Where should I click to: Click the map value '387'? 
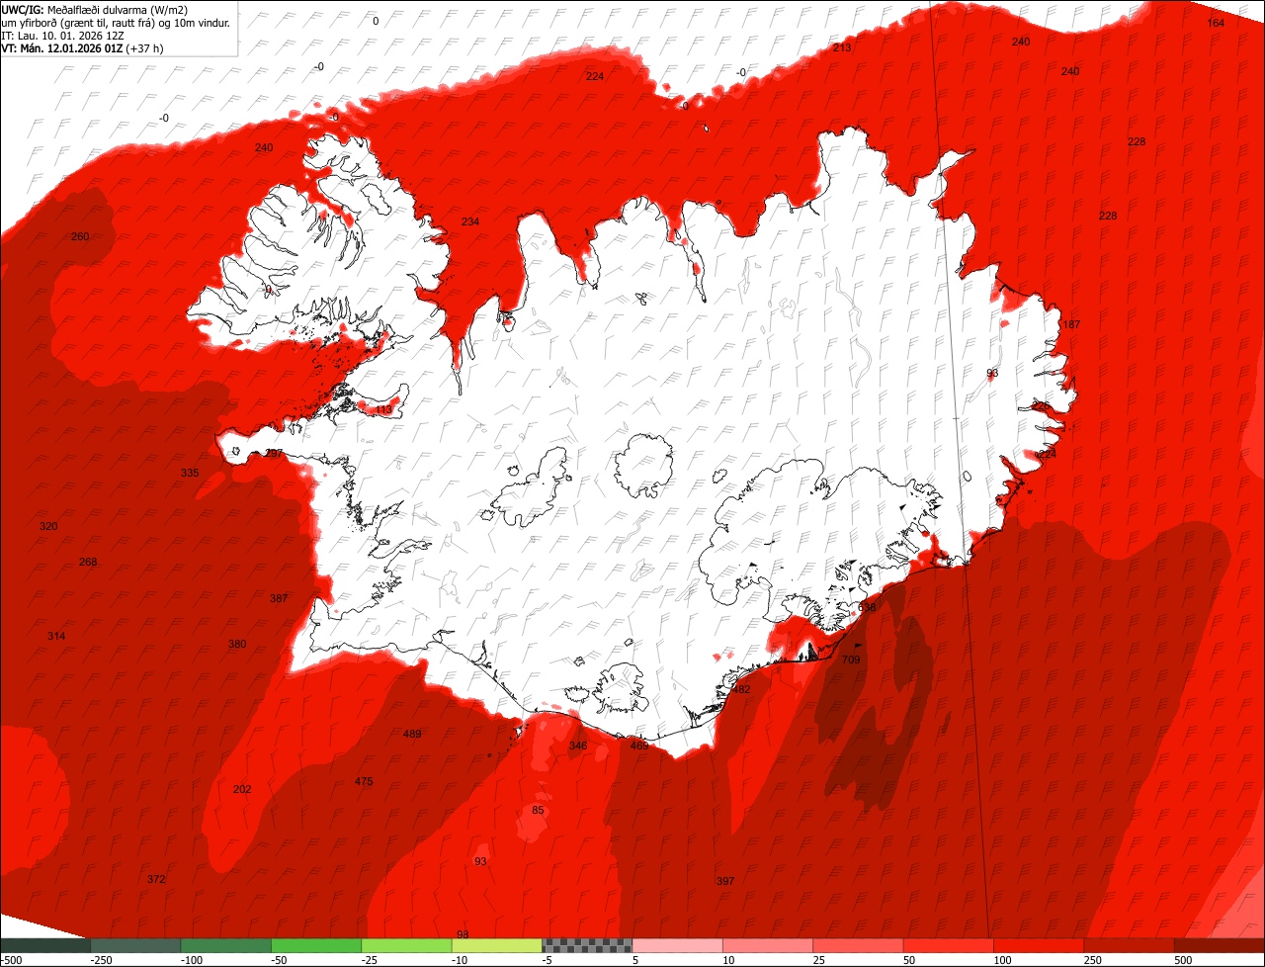tap(279, 598)
